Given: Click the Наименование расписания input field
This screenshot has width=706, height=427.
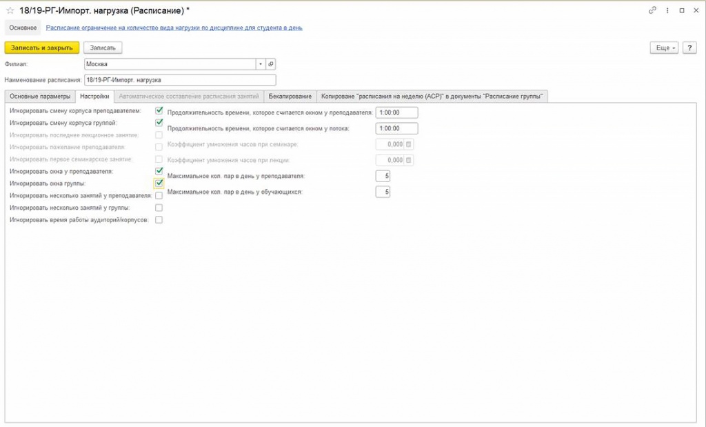Looking at the screenshot, I should pyautogui.click(x=179, y=80).
